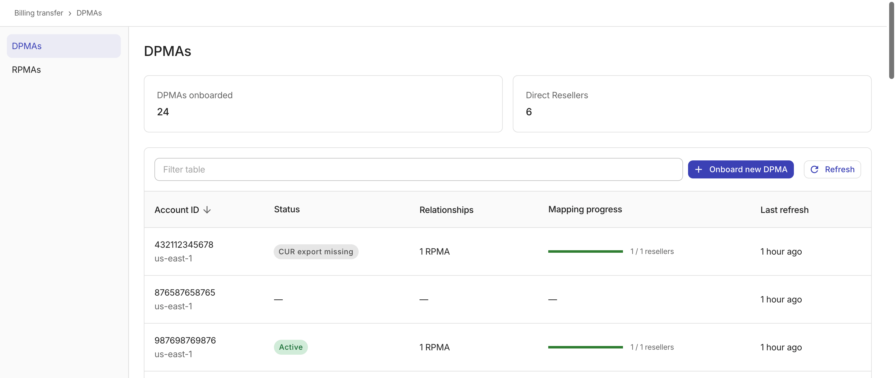Click last refresh time for account 876587658765
Screen dimensions: 896x378
pyautogui.click(x=781, y=299)
